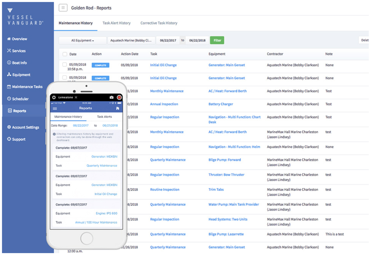Click first COMPLETE status badge

100,65
